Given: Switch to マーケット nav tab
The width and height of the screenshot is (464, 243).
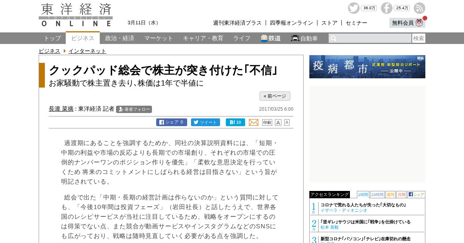Looking at the screenshot, I should point(159,38).
